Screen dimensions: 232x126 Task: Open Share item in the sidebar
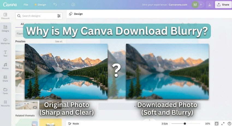(5, 78)
